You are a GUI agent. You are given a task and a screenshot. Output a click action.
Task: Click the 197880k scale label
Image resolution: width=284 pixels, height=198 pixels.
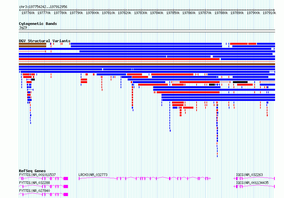pos(221,13)
